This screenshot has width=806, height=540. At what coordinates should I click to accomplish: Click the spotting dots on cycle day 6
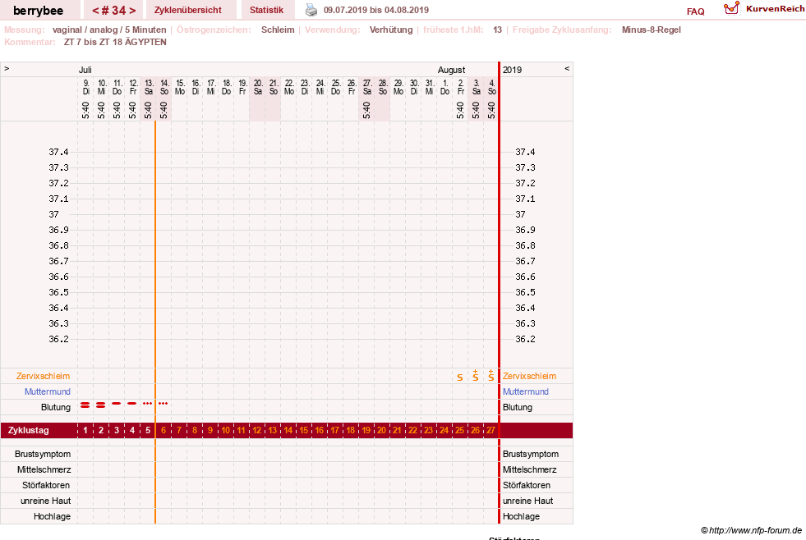163,404
